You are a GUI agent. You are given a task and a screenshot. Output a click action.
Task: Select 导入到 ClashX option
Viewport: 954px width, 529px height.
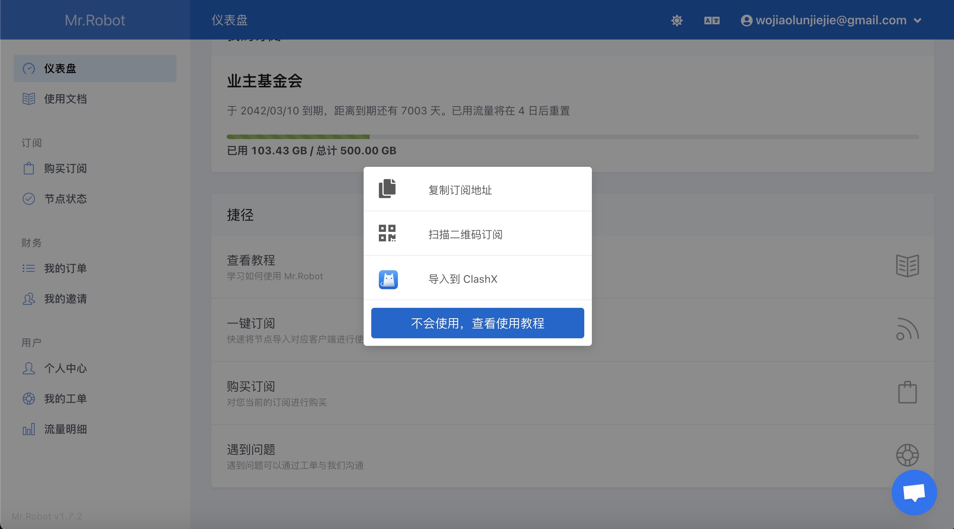[x=463, y=279]
